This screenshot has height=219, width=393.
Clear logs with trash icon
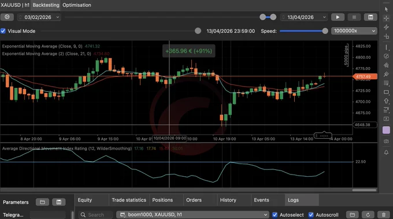click(384, 215)
